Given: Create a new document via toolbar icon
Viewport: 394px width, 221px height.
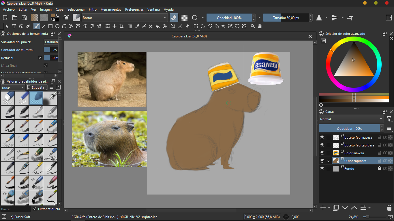Looking at the screenshot, I should [5, 18].
